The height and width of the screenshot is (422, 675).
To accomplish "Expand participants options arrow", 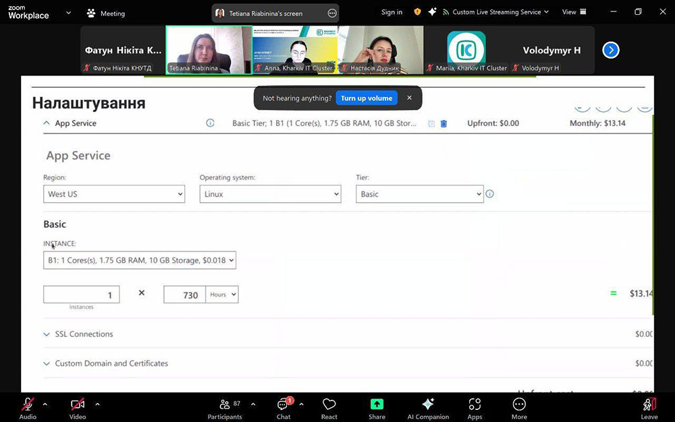I will pyautogui.click(x=253, y=404).
